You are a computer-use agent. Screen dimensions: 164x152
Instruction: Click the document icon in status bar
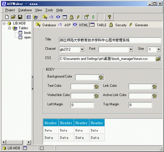pyautogui.click(x=42, y=148)
